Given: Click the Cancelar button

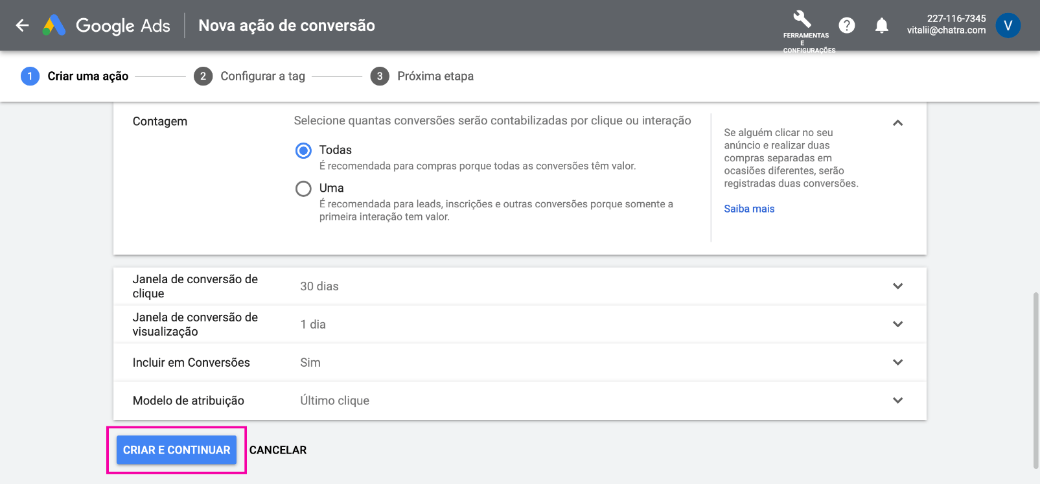Looking at the screenshot, I should [x=278, y=450].
